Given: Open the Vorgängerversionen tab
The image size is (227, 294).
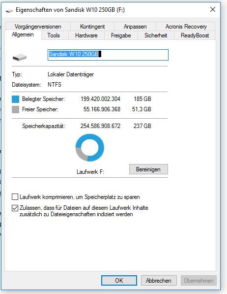Looking at the screenshot, I should click(x=38, y=27).
